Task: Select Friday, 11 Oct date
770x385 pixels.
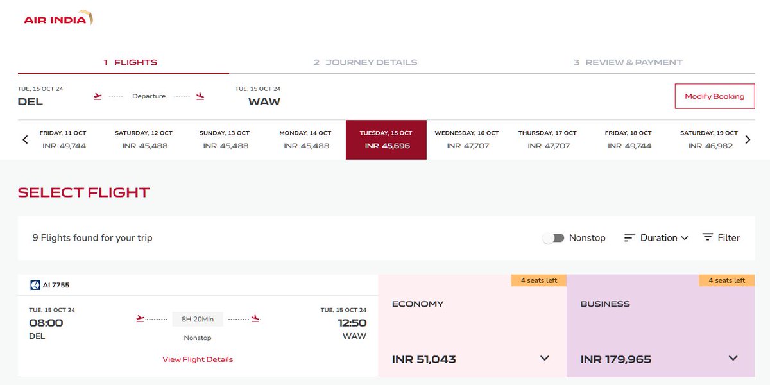Action: [64, 139]
